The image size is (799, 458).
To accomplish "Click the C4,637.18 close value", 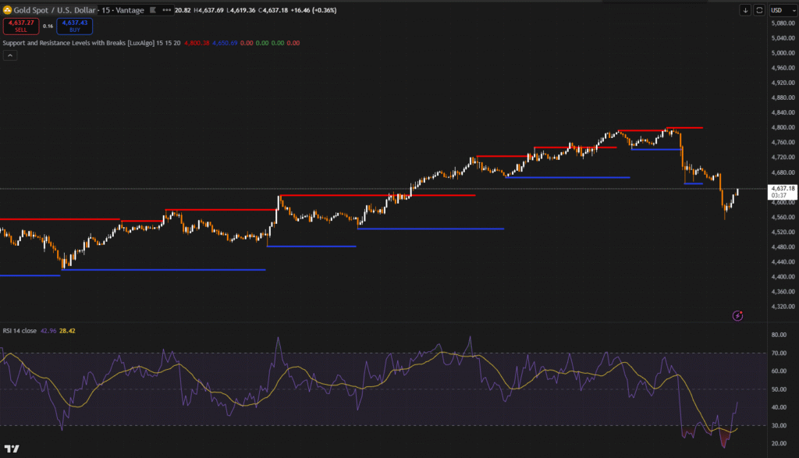I will tap(272, 10).
